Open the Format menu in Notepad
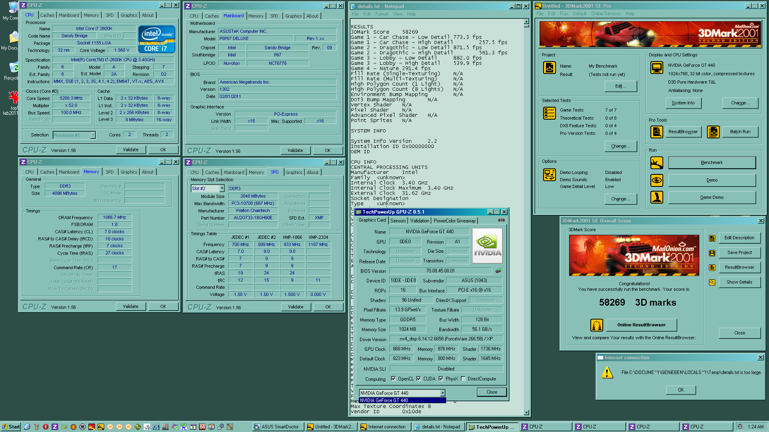 [x=382, y=14]
